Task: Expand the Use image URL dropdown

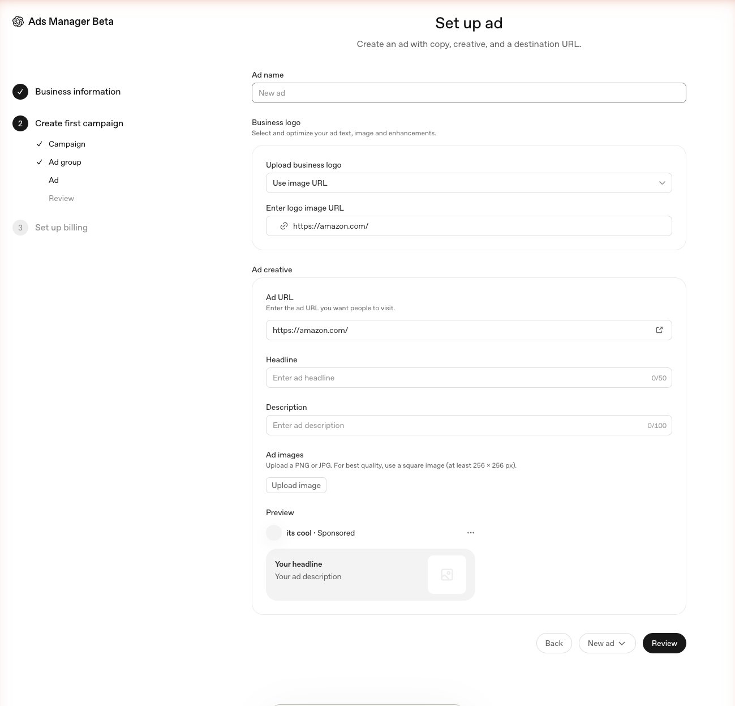Action: [469, 183]
